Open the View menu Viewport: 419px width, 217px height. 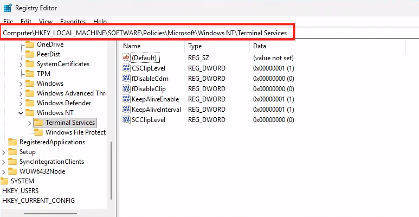point(46,22)
